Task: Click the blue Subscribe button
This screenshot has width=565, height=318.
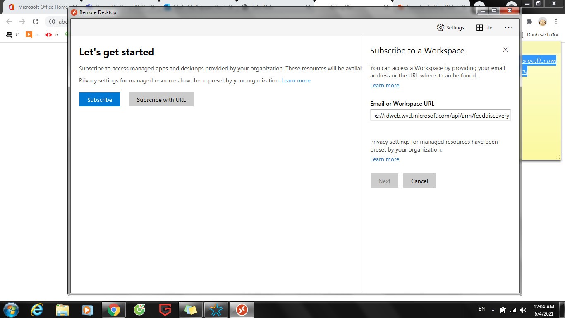Action: click(x=100, y=99)
